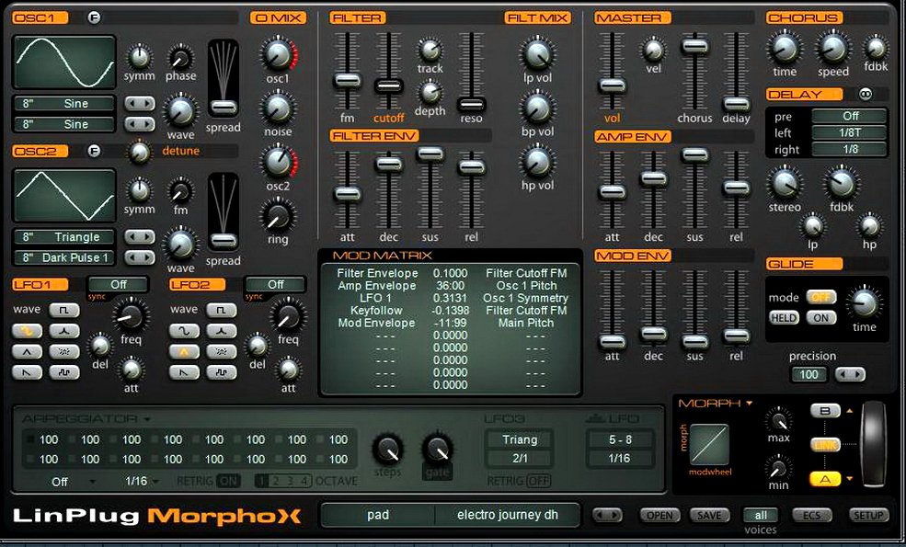Click the highlighted triangle wave in LFO2
The image size is (906, 547).
[x=184, y=351]
